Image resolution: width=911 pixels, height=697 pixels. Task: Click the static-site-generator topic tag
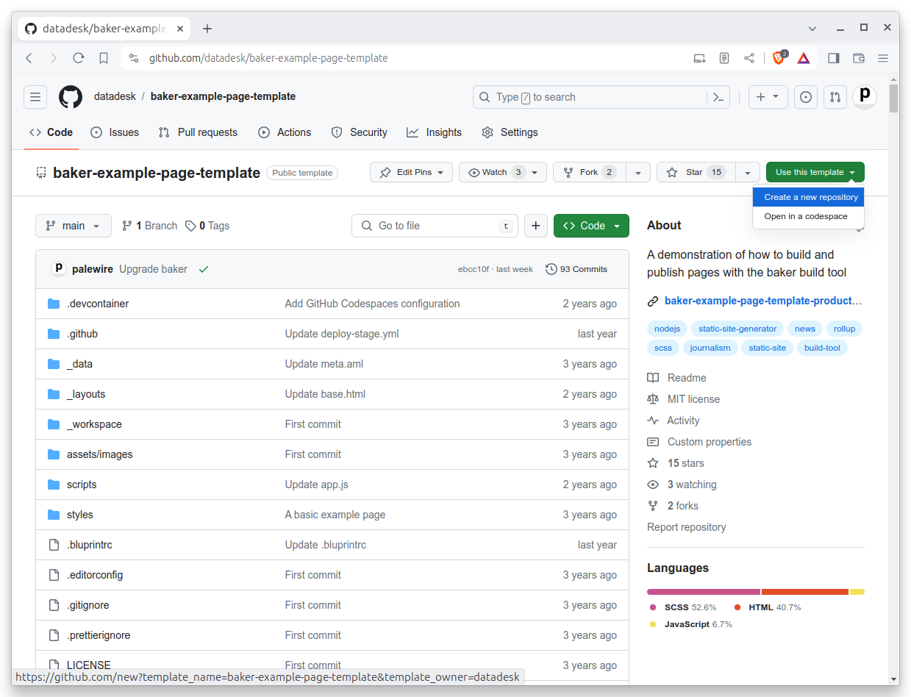point(737,329)
